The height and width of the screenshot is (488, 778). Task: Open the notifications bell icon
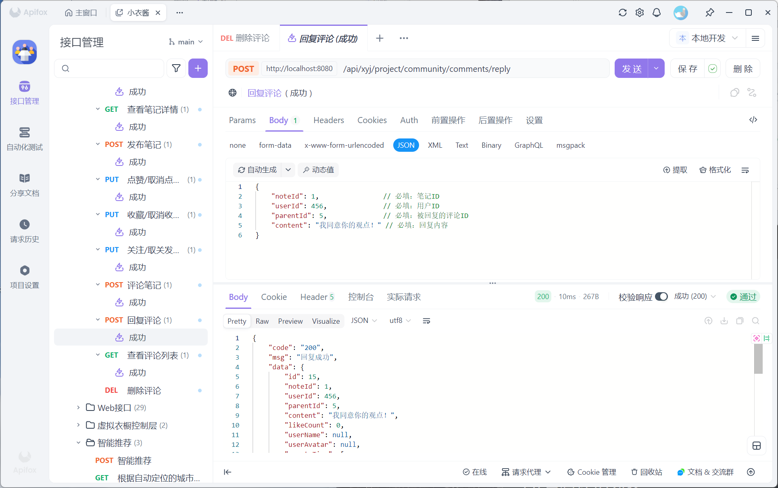(657, 13)
